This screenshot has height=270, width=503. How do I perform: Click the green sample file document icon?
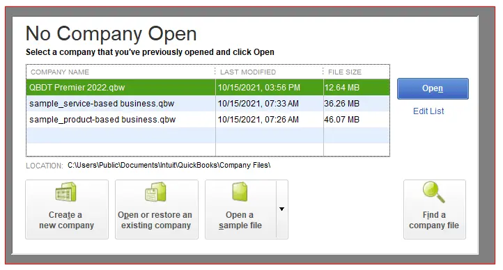240,191
